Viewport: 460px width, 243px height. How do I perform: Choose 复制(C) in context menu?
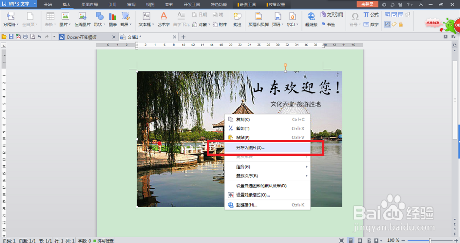coord(268,119)
